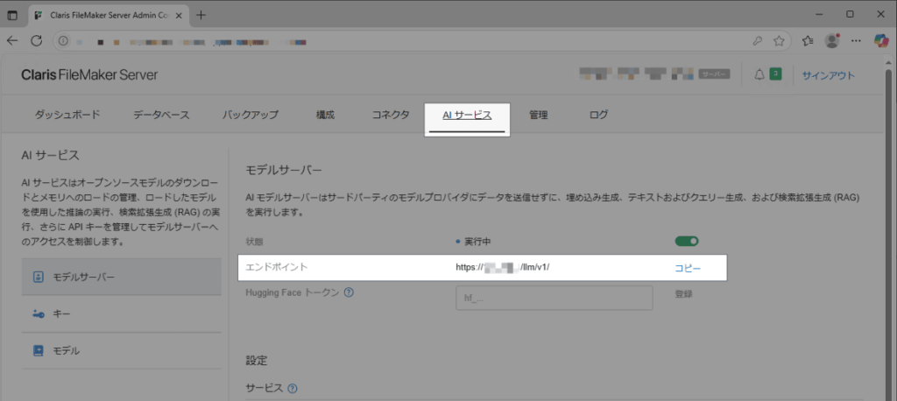Click the endpoint URL text ending /llm/v1/

[x=503, y=267]
